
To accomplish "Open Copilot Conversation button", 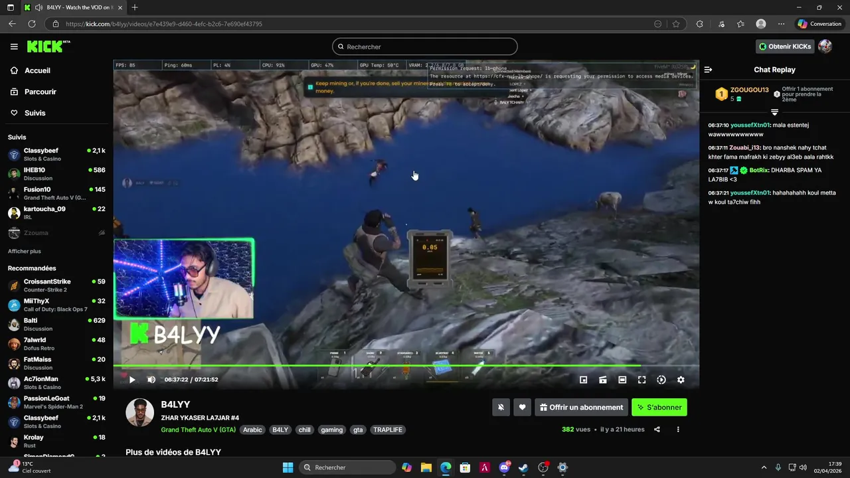I will 819,24.
